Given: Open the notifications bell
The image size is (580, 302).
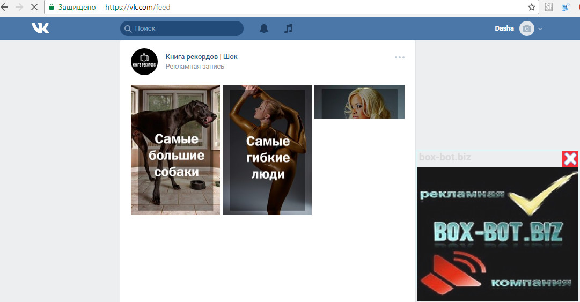Looking at the screenshot, I should (x=264, y=28).
